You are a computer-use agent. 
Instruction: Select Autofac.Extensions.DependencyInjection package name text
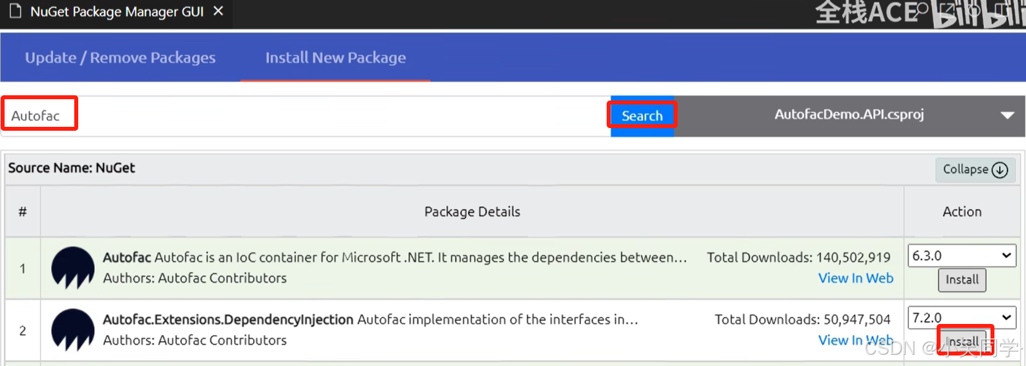pyautogui.click(x=228, y=320)
